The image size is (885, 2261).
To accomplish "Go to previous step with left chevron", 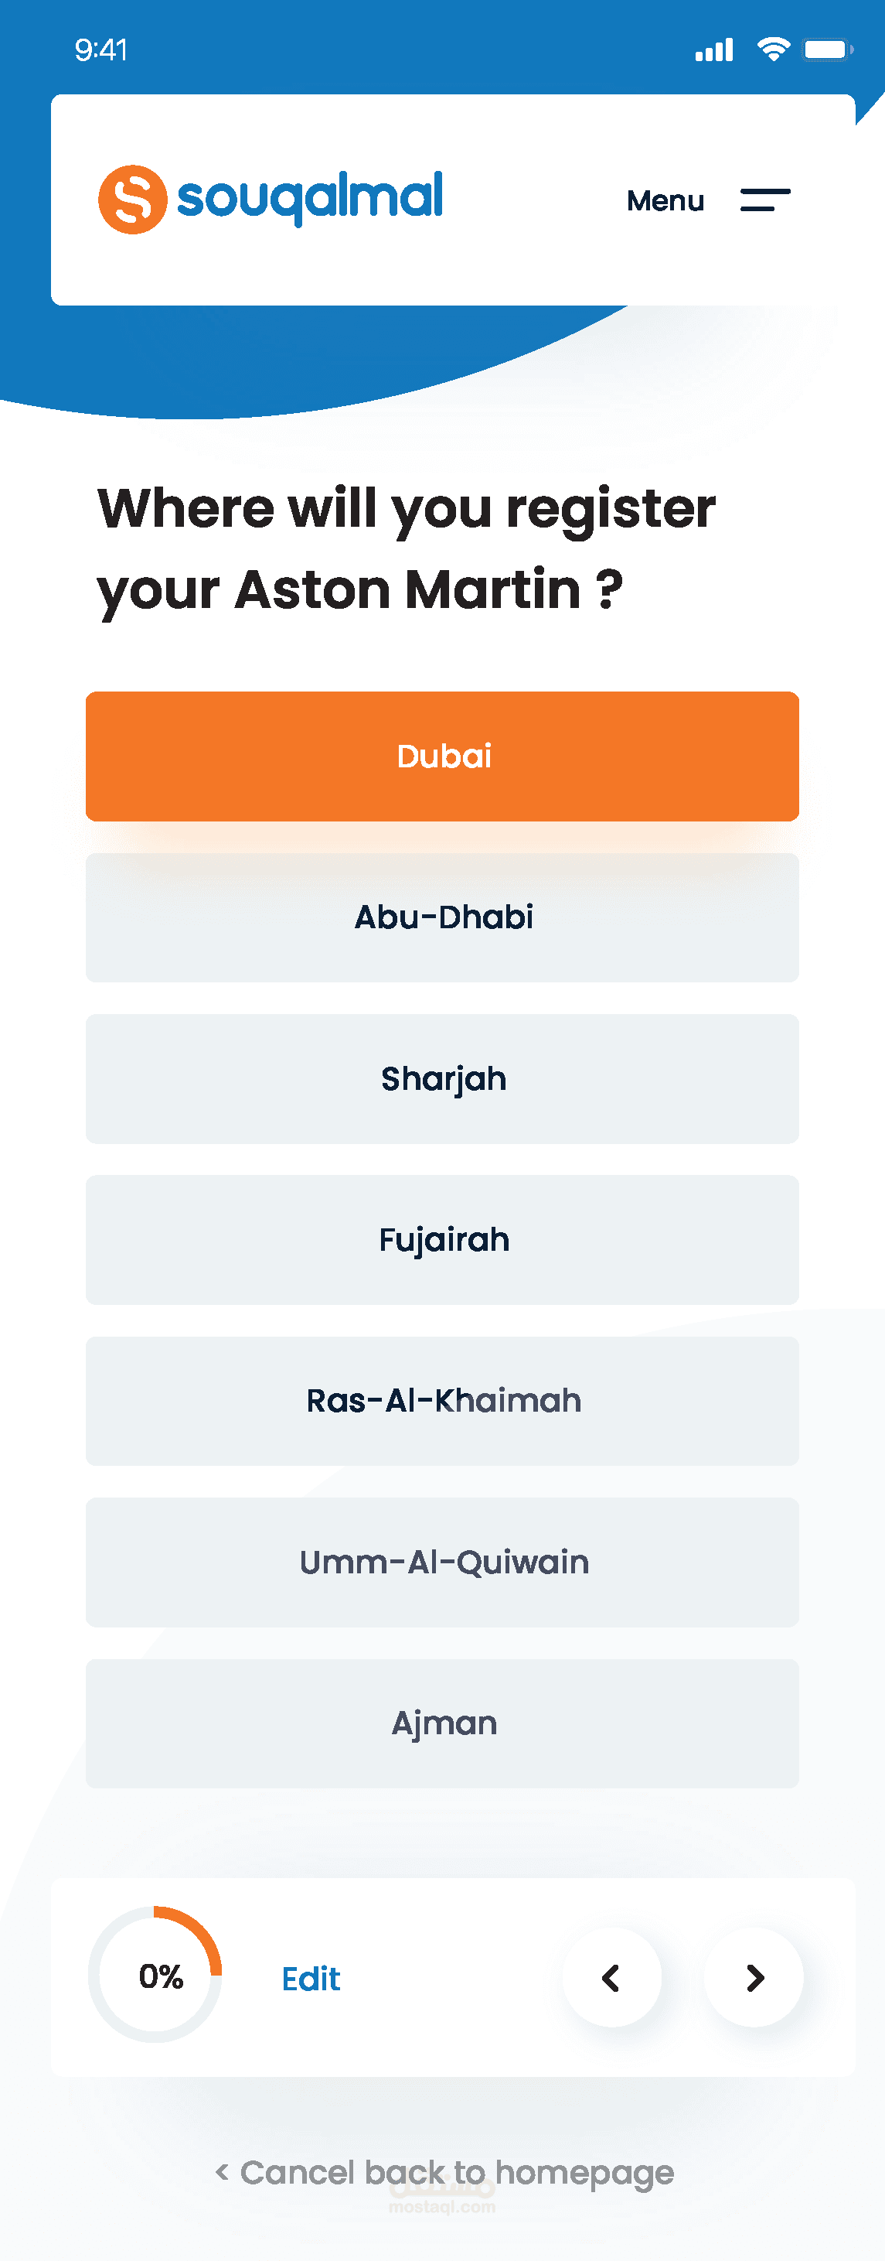I will coord(611,1977).
